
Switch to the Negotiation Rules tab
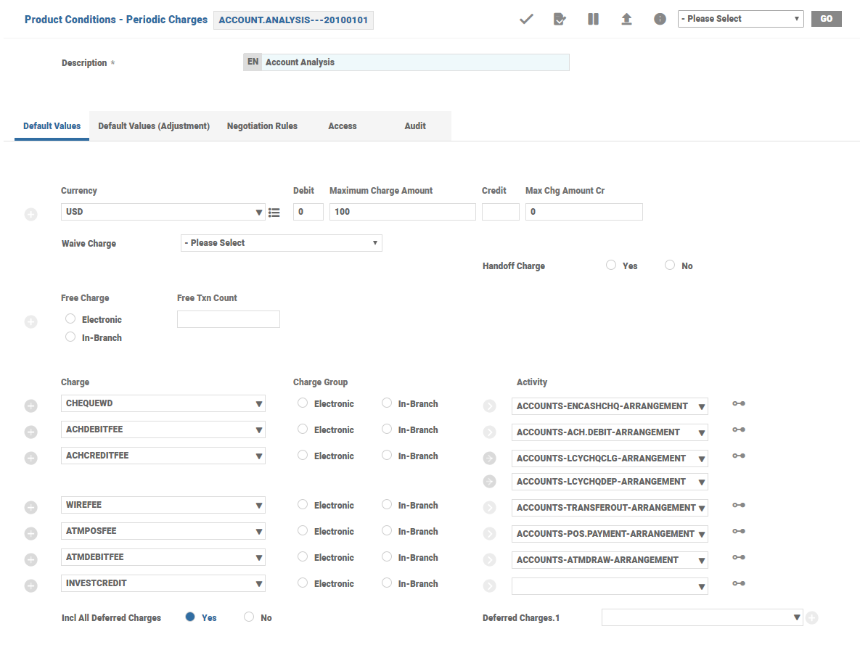pos(262,126)
